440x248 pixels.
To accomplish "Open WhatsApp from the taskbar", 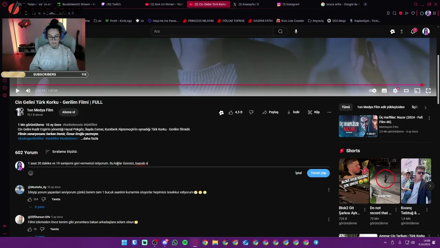I will (175, 242).
